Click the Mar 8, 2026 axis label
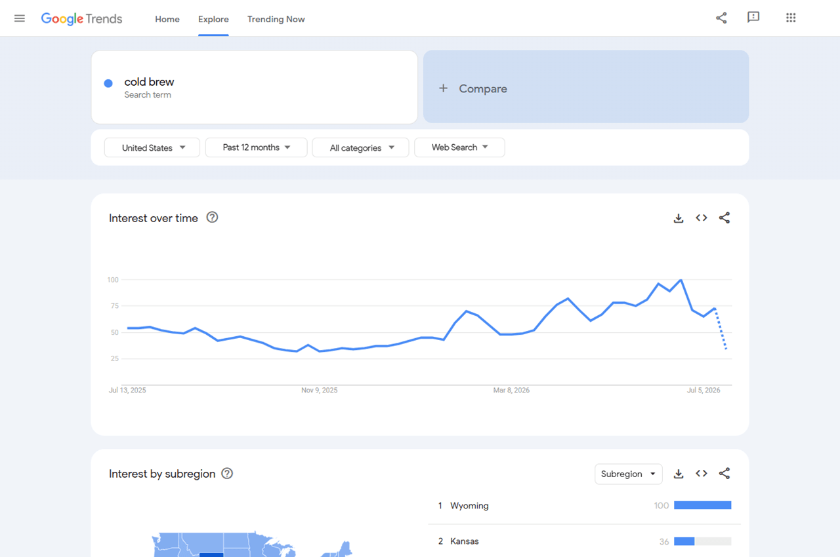 tap(512, 390)
